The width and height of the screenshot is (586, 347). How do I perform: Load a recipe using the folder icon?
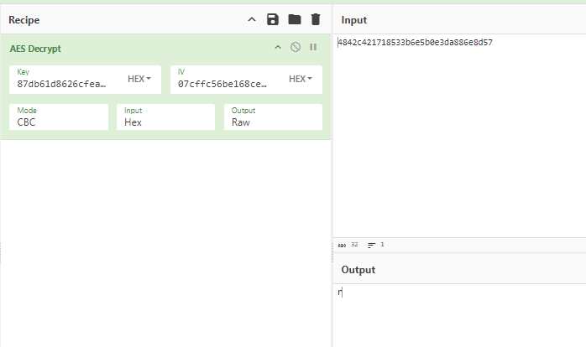point(295,19)
